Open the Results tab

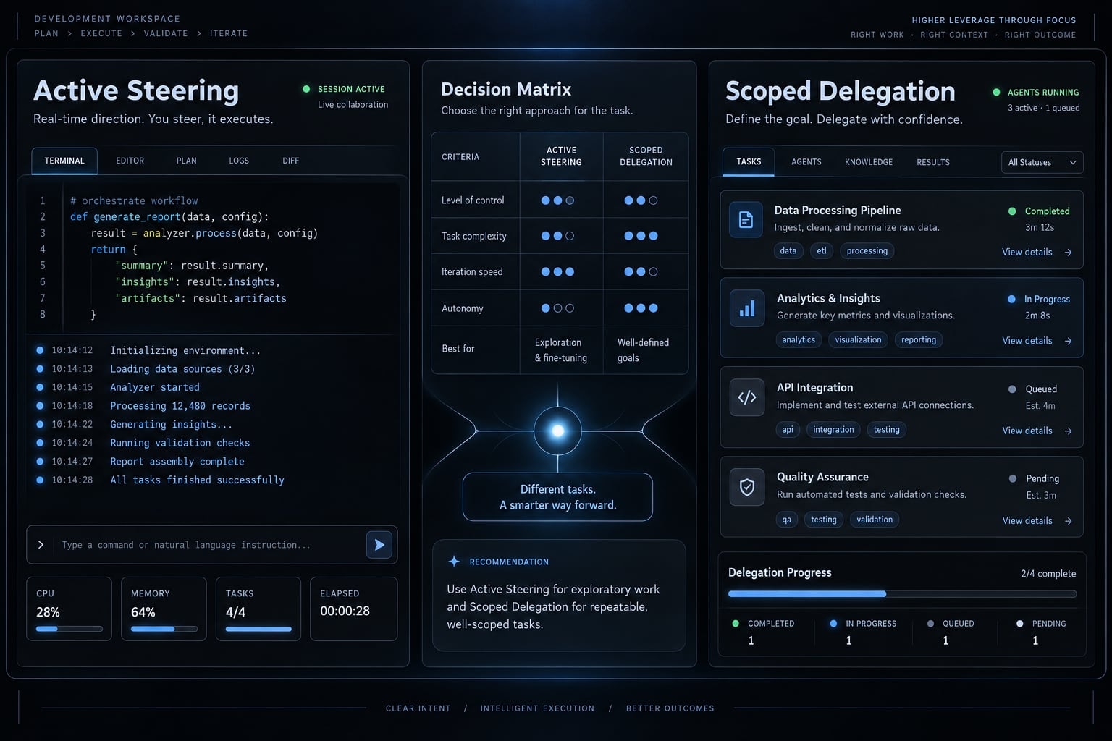pyautogui.click(x=933, y=162)
